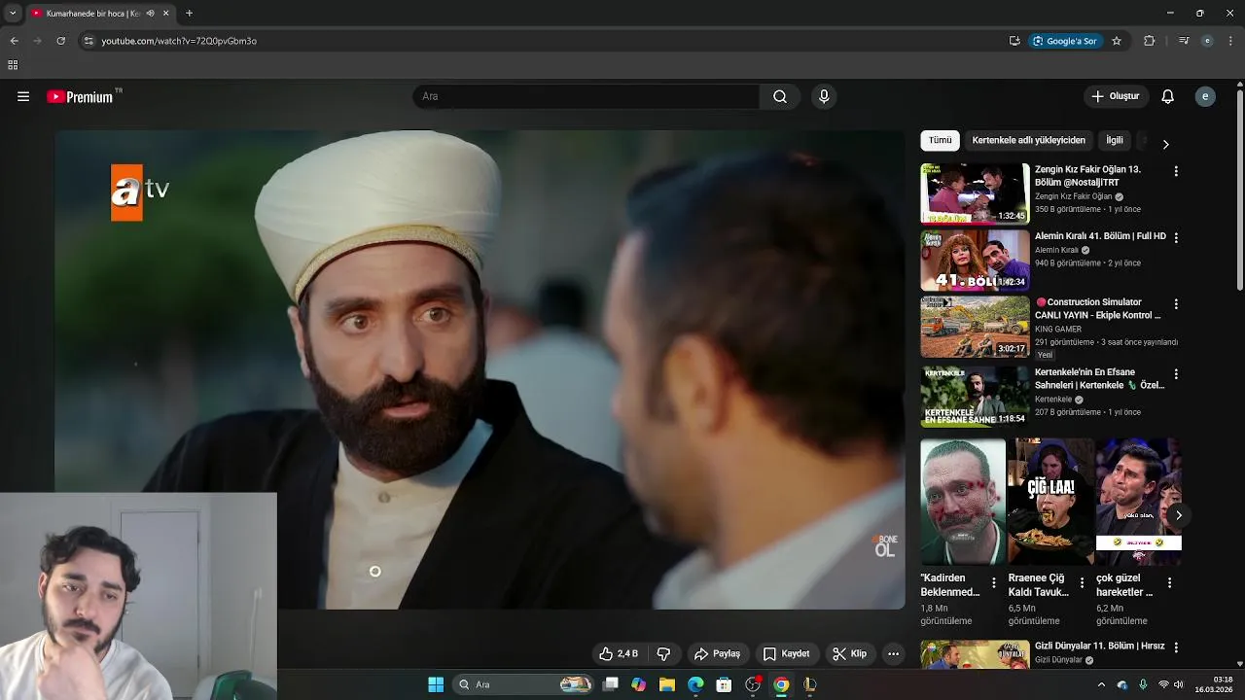The width and height of the screenshot is (1245, 700).
Task: Open options for Kertenkele'nin En Efsane Sahneleri
Action: [1176, 374]
